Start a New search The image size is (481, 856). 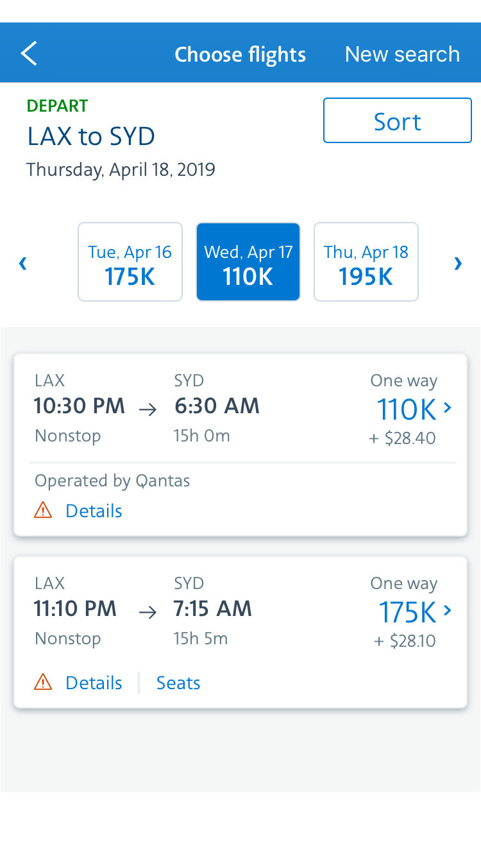click(x=402, y=55)
